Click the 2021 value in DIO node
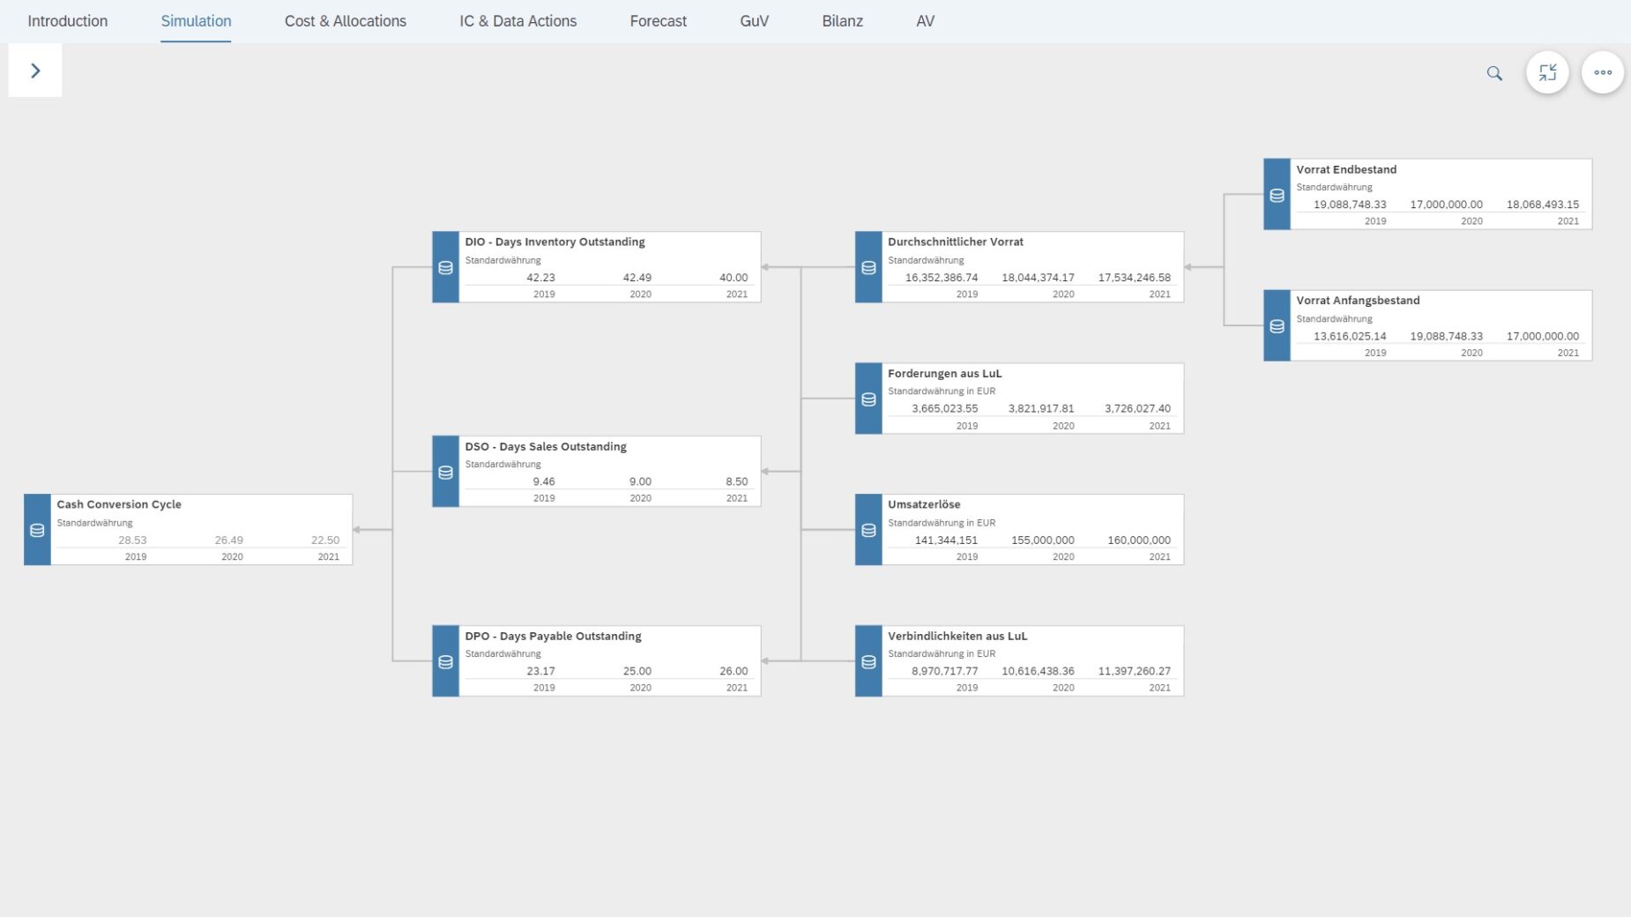The image size is (1631, 917). point(733,278)
